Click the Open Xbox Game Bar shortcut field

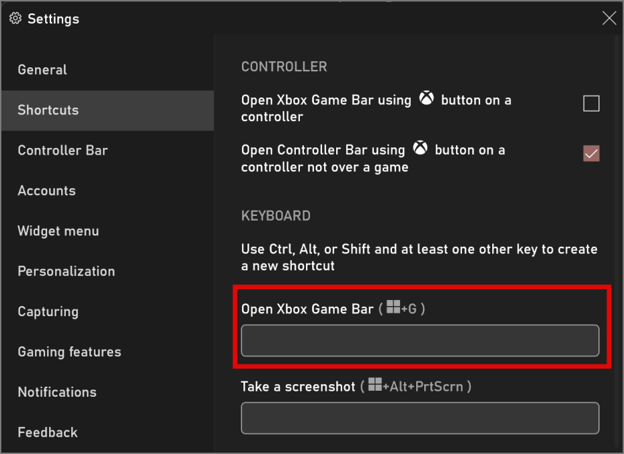coord(420,341)
